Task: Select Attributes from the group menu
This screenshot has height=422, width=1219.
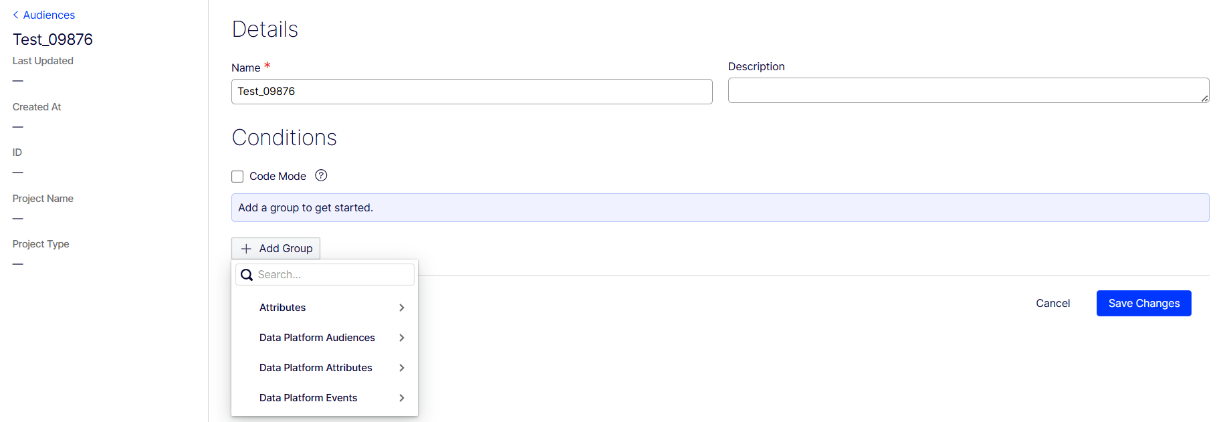Action: coord(282,308)
